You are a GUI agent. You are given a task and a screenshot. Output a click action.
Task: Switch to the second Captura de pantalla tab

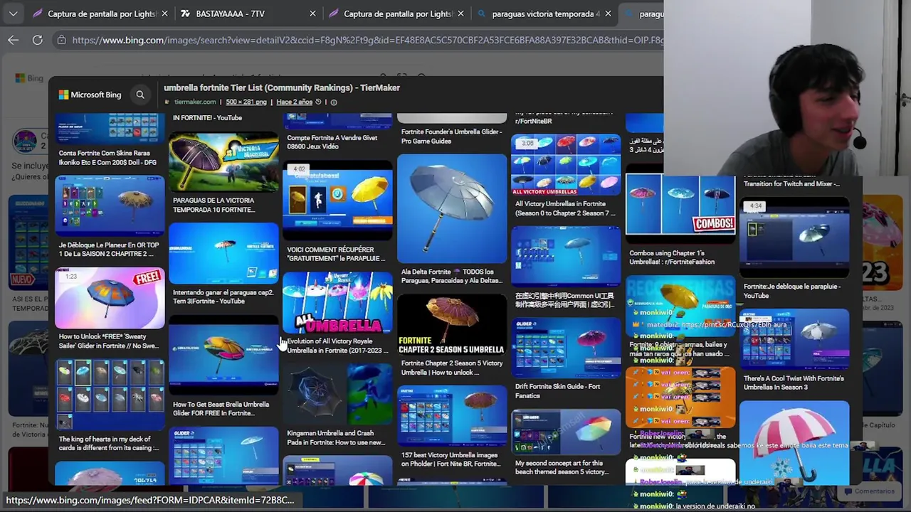point(397,14)
